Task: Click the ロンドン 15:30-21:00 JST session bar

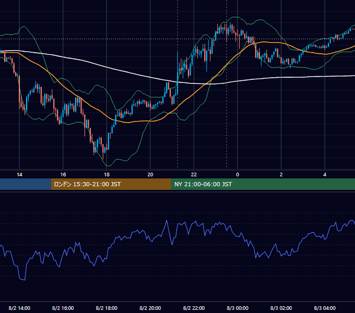Action: coord(111,184)
